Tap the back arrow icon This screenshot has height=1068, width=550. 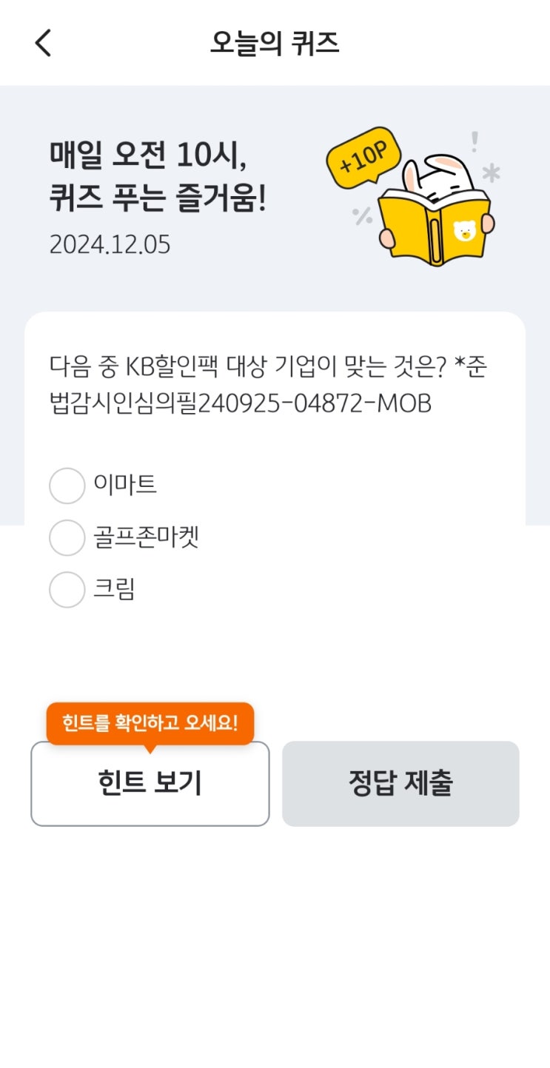coord(43,44)
